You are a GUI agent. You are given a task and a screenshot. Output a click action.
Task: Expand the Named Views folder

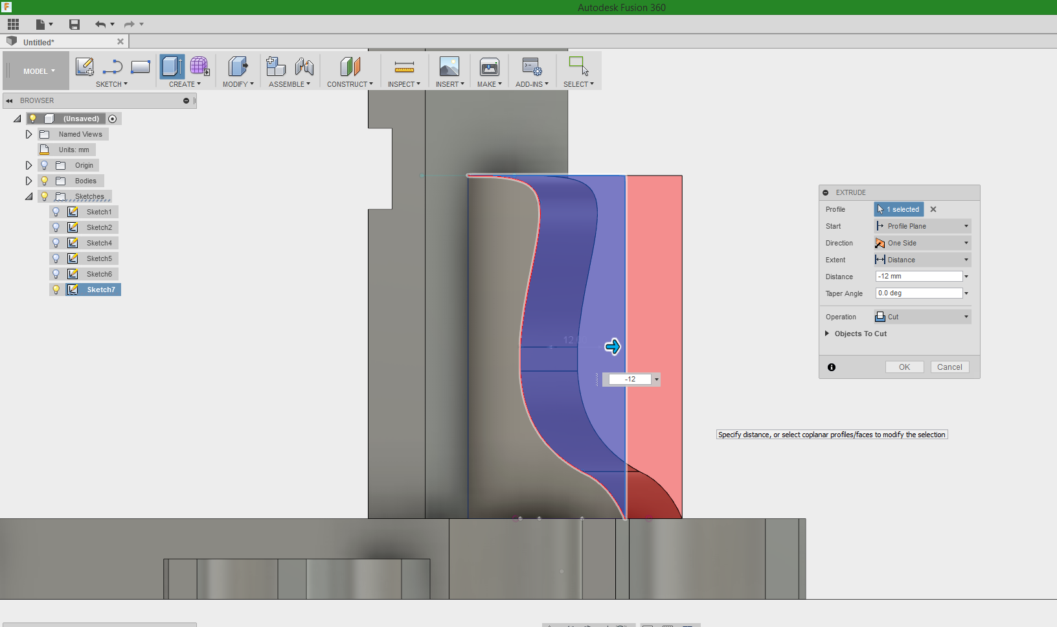tap(28, 134)
